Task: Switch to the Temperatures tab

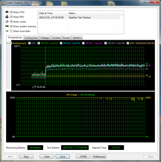Action: 15,38
